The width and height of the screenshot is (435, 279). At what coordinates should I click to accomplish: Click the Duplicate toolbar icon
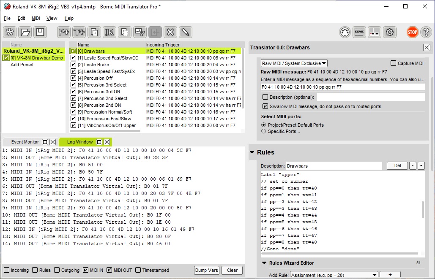click(x=94, y=32)
